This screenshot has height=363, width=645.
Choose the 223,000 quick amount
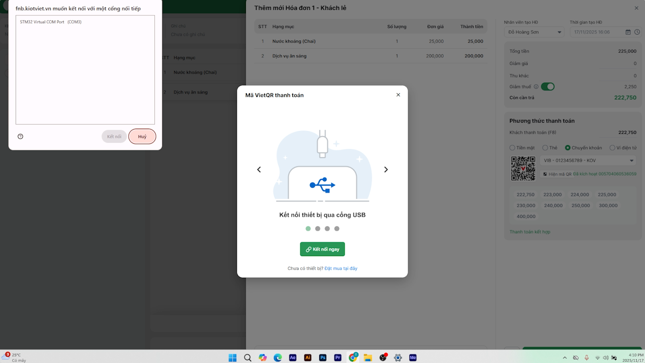coord(553,194)
